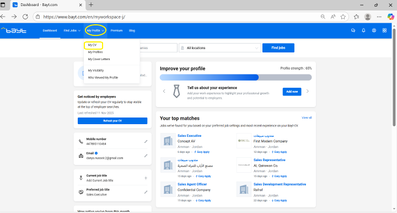397x213 pixels.
Task: Open the tab actions menu icon
Action: (3, 5)
